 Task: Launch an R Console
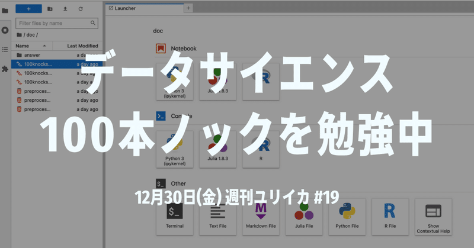click(261, 149)
